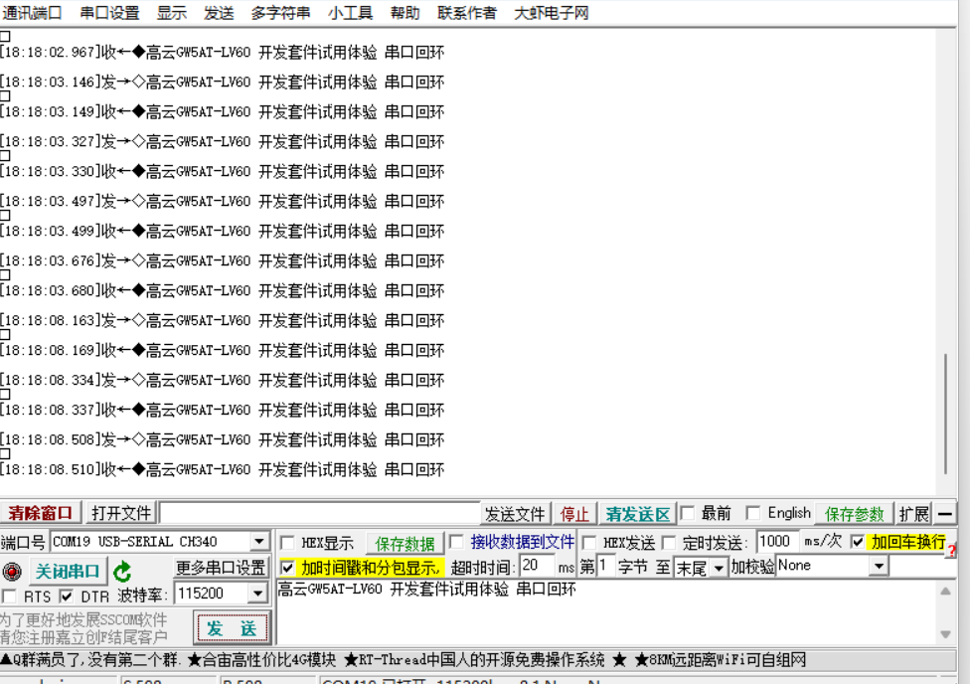Click the 关闭串口 button
Viewport: 970px width, 684px height.
[x=68, y=571]
